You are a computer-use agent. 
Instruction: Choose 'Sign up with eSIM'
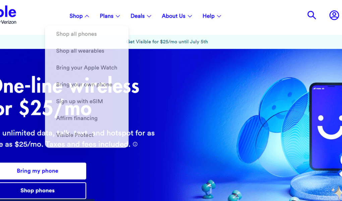click(79, 101)
